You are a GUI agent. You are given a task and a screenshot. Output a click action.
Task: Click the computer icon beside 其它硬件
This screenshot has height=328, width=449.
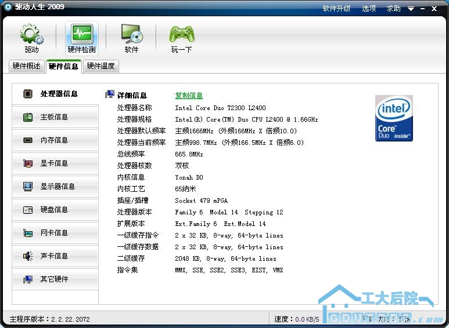[x=28, y=279]
